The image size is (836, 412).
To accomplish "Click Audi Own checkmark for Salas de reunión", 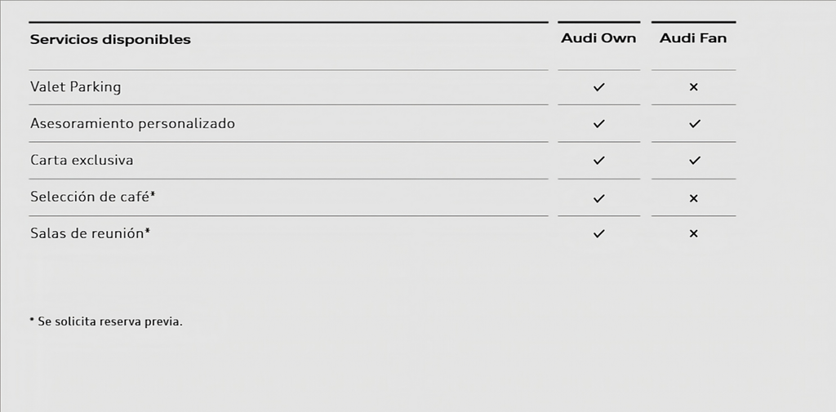I will pos(599,233).
